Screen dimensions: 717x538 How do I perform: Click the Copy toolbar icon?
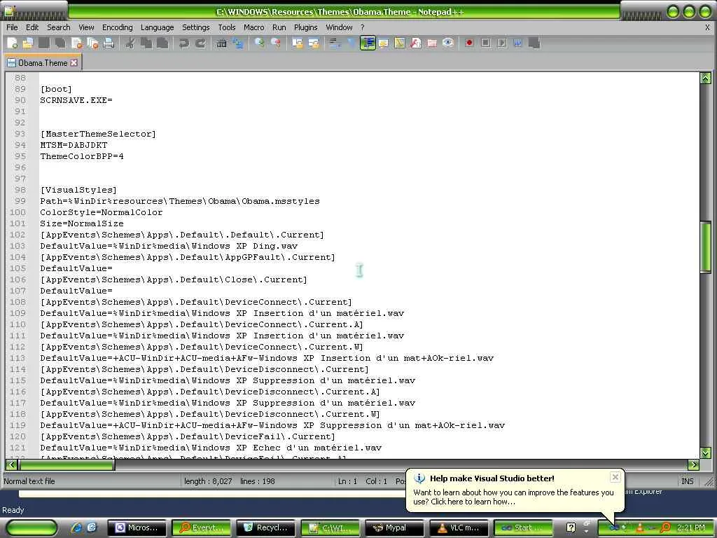click(x=146, y=43)
